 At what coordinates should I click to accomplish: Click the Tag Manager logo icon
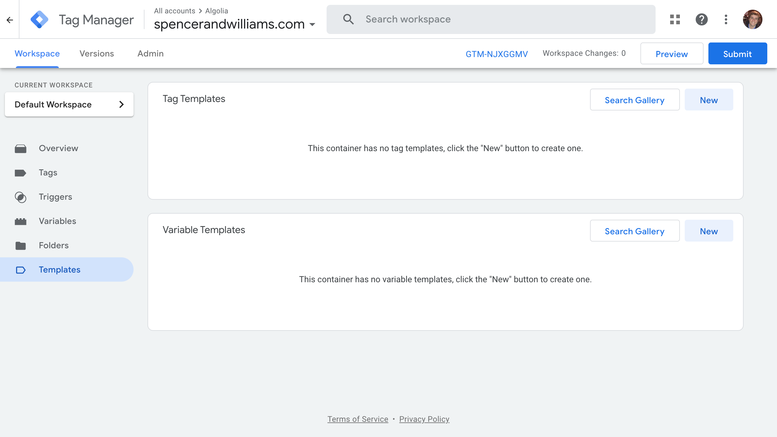[x=39, y=19]
